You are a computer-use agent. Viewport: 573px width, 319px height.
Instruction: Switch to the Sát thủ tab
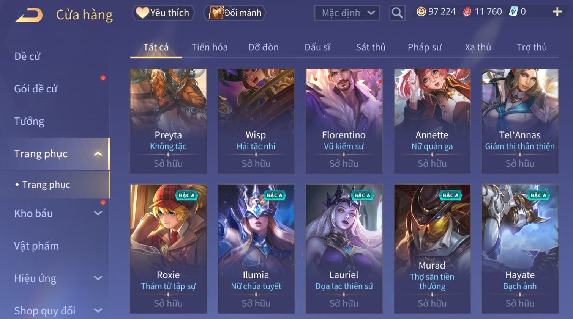371,47
